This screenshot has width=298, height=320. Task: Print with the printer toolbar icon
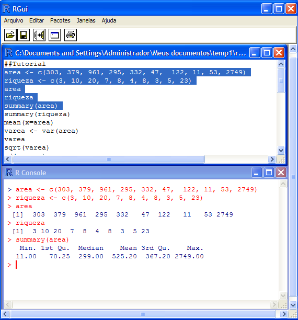click(x=71, y=35)
